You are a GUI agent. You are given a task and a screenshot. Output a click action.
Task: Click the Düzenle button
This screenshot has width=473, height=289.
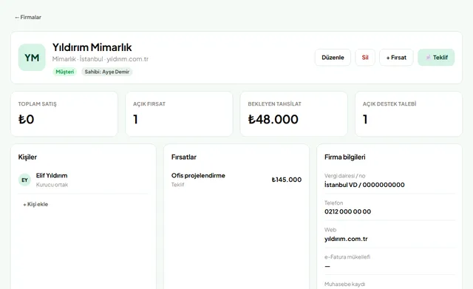point(333,58)
